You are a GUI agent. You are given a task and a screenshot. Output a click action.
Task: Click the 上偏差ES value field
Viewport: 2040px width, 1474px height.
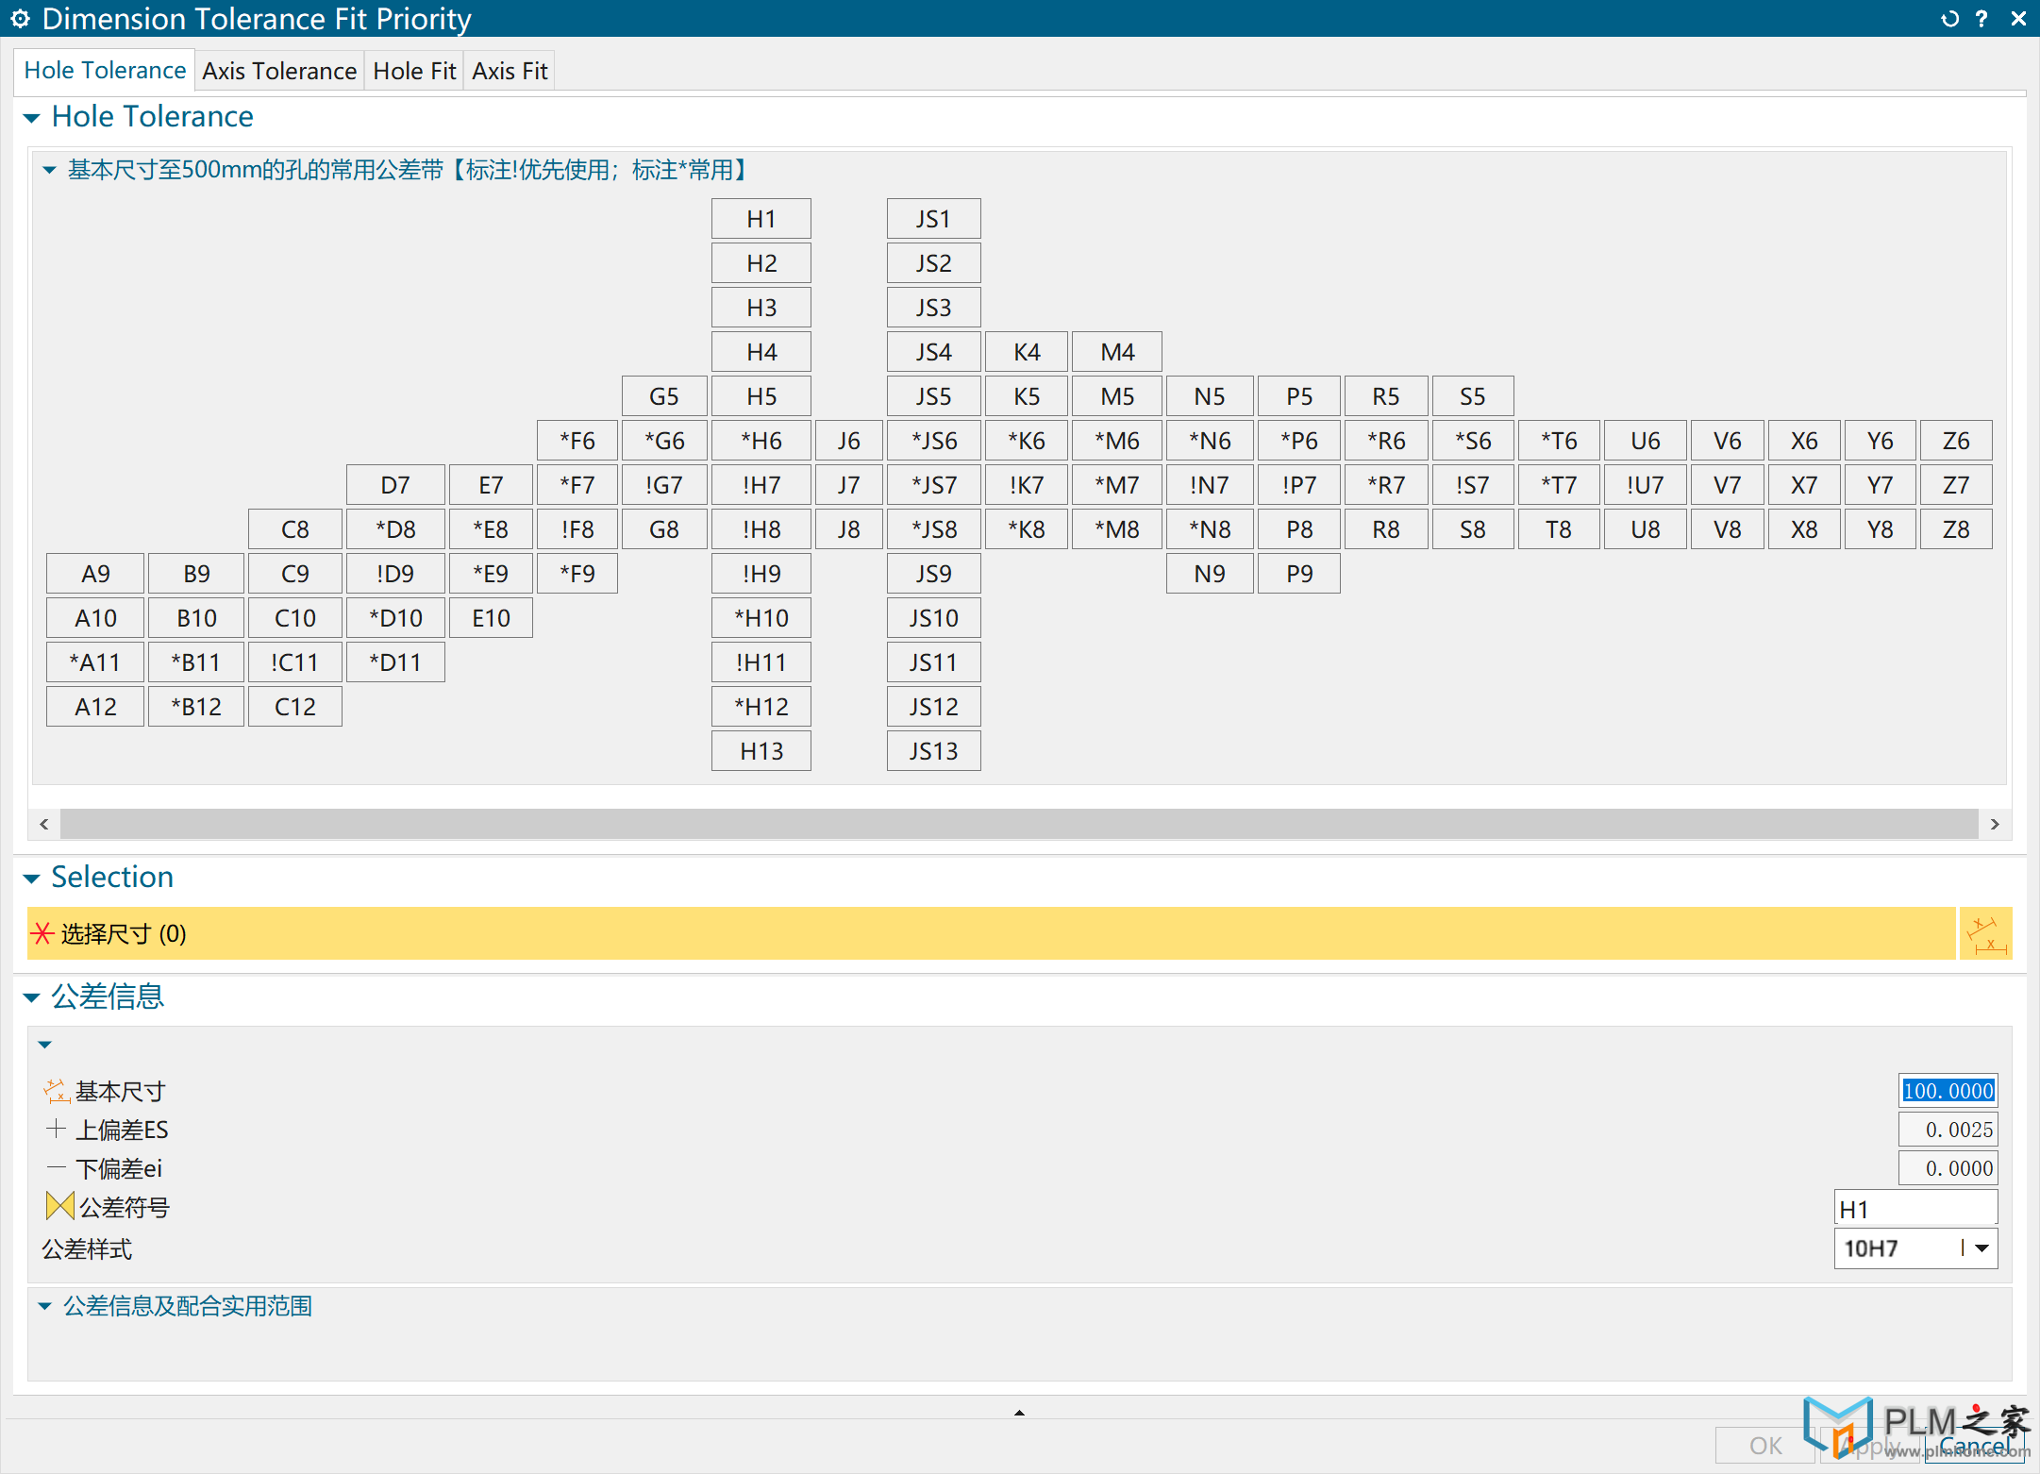pyautogui.click(x=1948, y=1130)
